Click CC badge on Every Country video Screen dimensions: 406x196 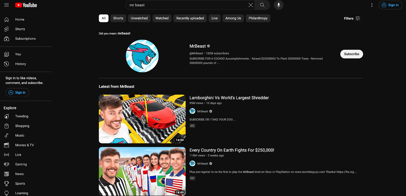coord(192,178)
